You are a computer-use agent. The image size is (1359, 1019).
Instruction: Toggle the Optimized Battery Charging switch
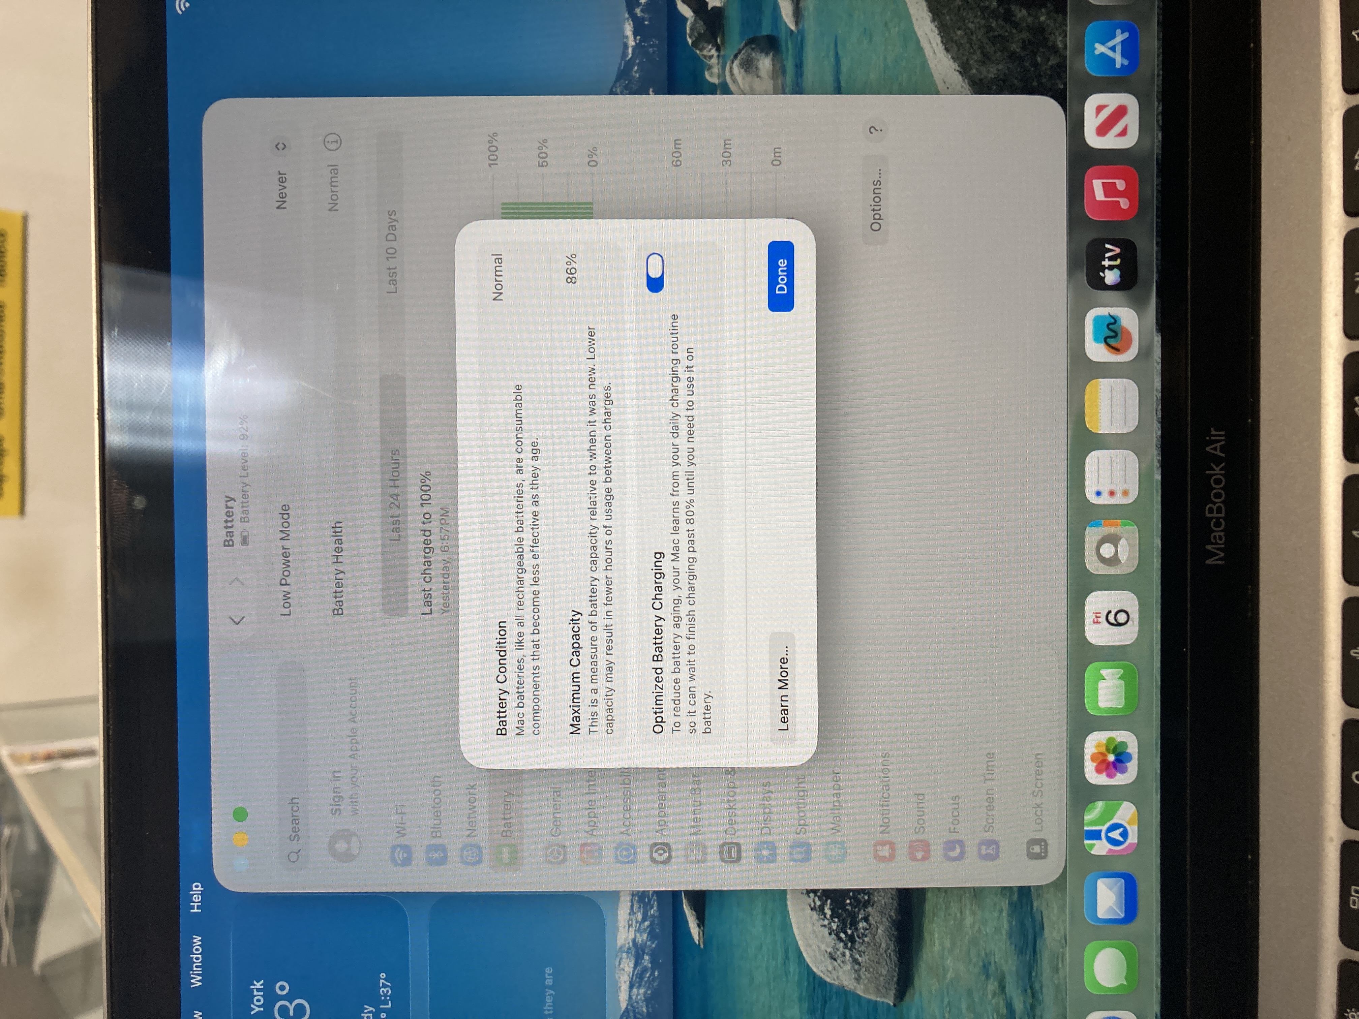655,273
